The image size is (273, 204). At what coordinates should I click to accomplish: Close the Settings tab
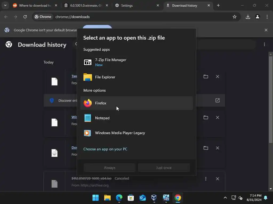[158, 5]
